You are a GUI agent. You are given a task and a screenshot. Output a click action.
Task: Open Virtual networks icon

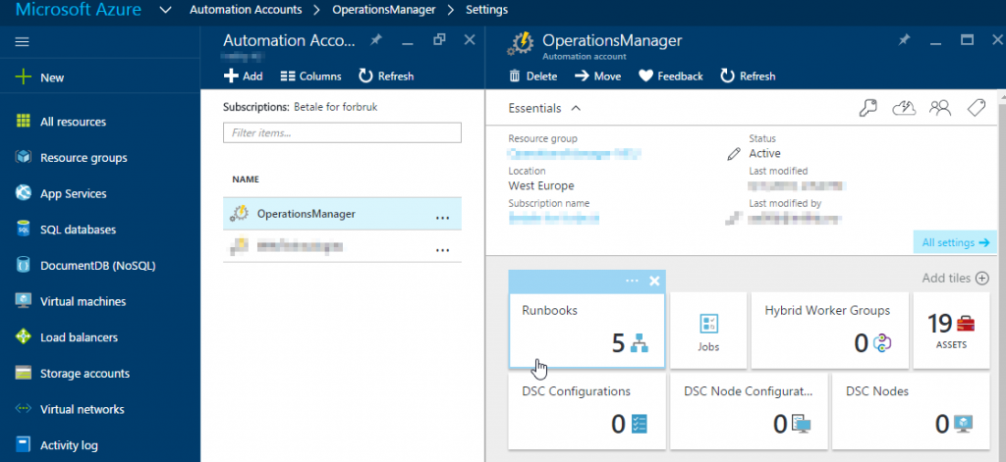pos(24,409)
